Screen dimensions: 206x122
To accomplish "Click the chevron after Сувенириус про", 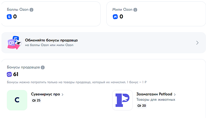I will [x=63, y=95].
